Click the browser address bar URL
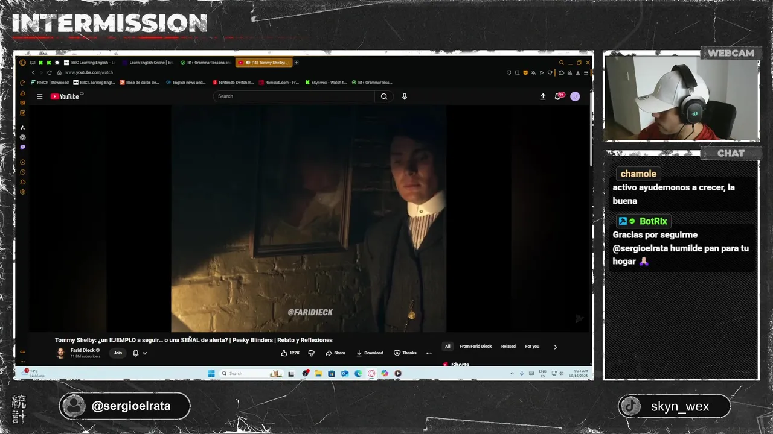 [89, 72]
